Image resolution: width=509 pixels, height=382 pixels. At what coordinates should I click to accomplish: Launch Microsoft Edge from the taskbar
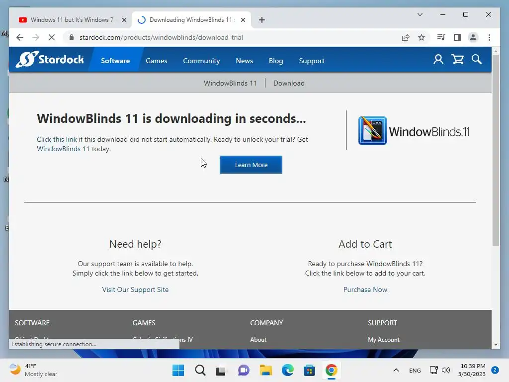coord(288,370)
